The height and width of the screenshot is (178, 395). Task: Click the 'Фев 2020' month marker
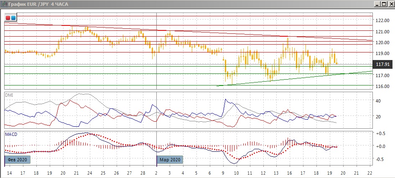[18, 160]
